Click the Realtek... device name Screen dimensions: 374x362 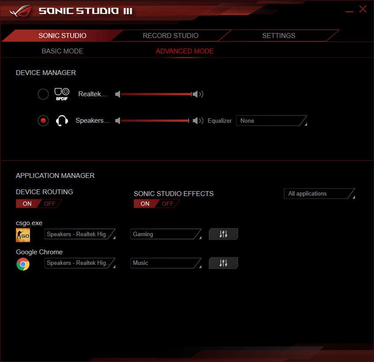[93, 94]
